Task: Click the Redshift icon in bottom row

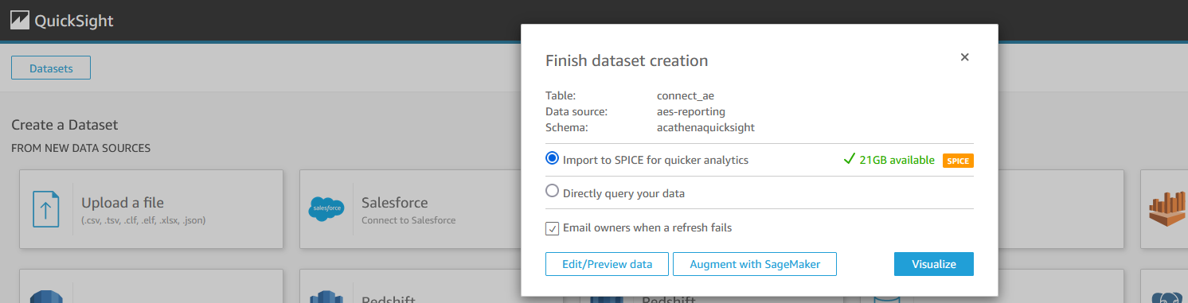Action: click(x=326, y=297)
